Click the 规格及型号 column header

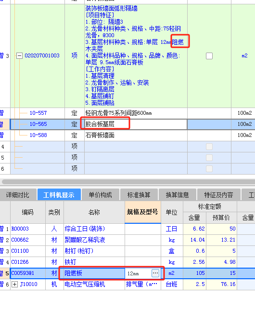[x=143, y=212]
